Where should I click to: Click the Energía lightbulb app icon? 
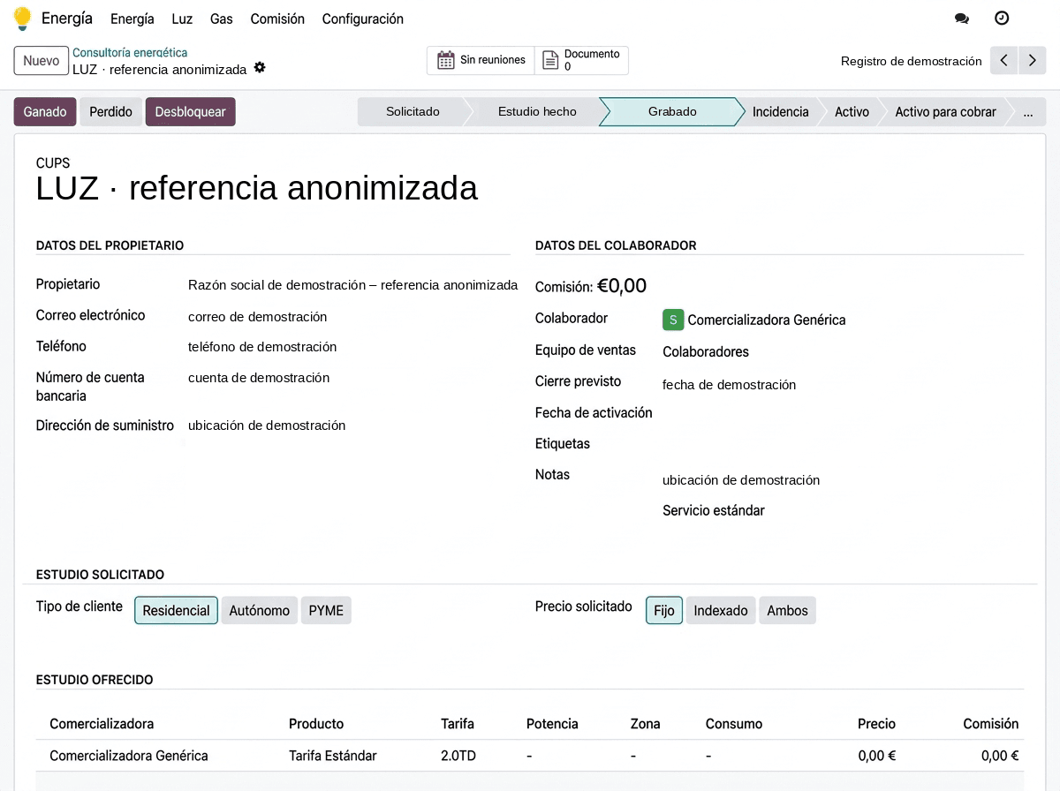point(22,19)
